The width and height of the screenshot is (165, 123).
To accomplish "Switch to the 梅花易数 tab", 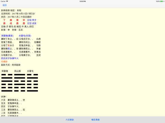I will click(95, 120).
